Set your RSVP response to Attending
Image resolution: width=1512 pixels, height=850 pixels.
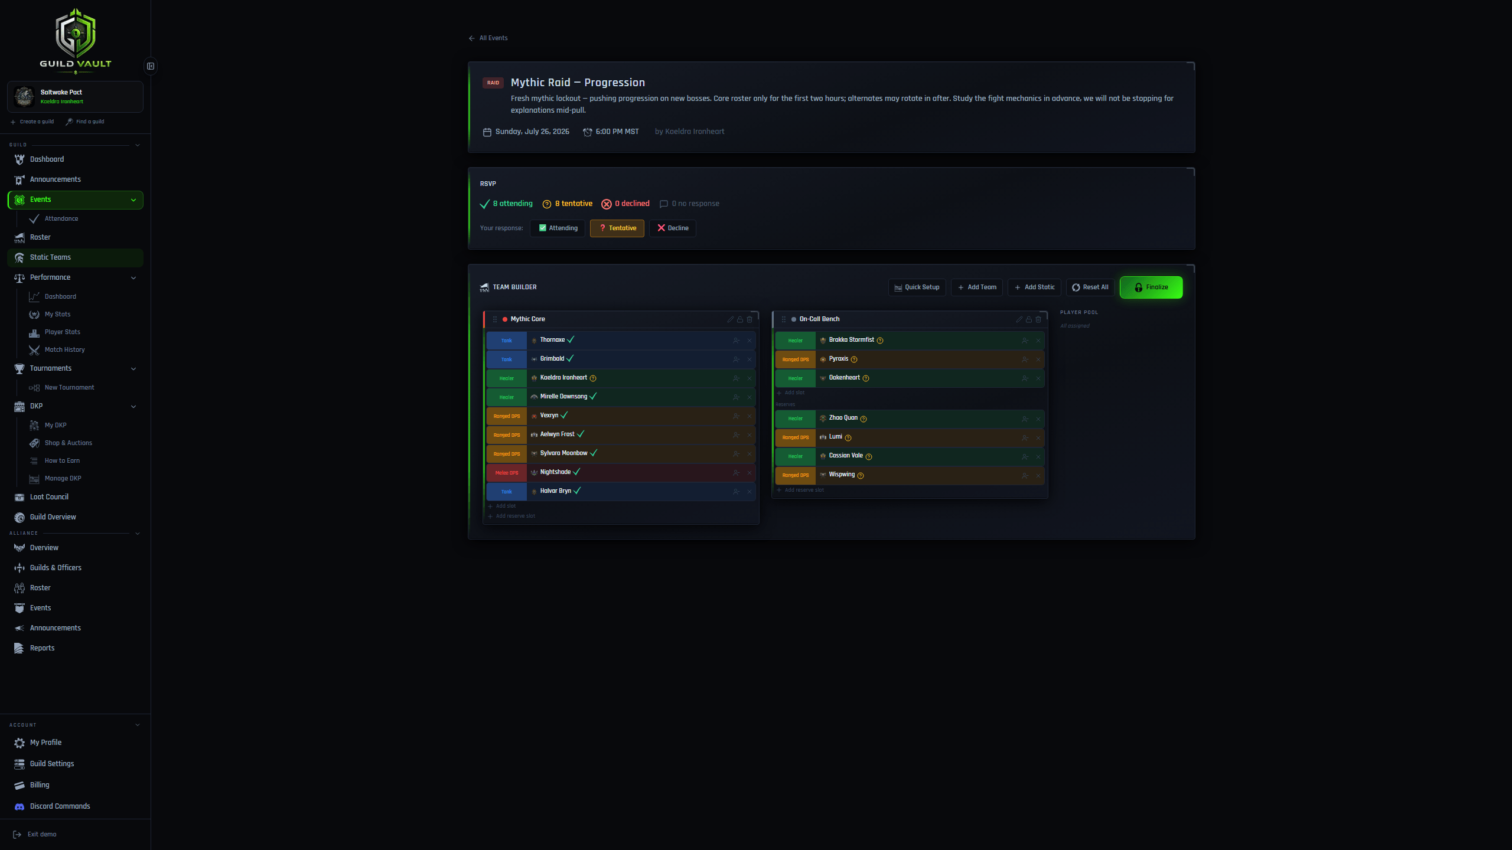coord(558,228)
